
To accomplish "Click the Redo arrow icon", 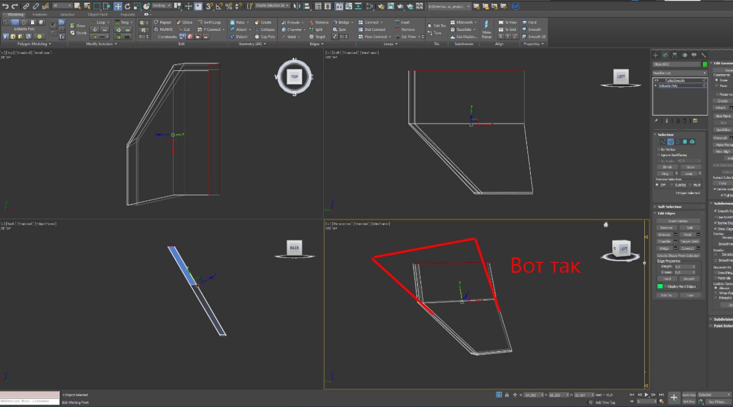I will click(14, 6).
